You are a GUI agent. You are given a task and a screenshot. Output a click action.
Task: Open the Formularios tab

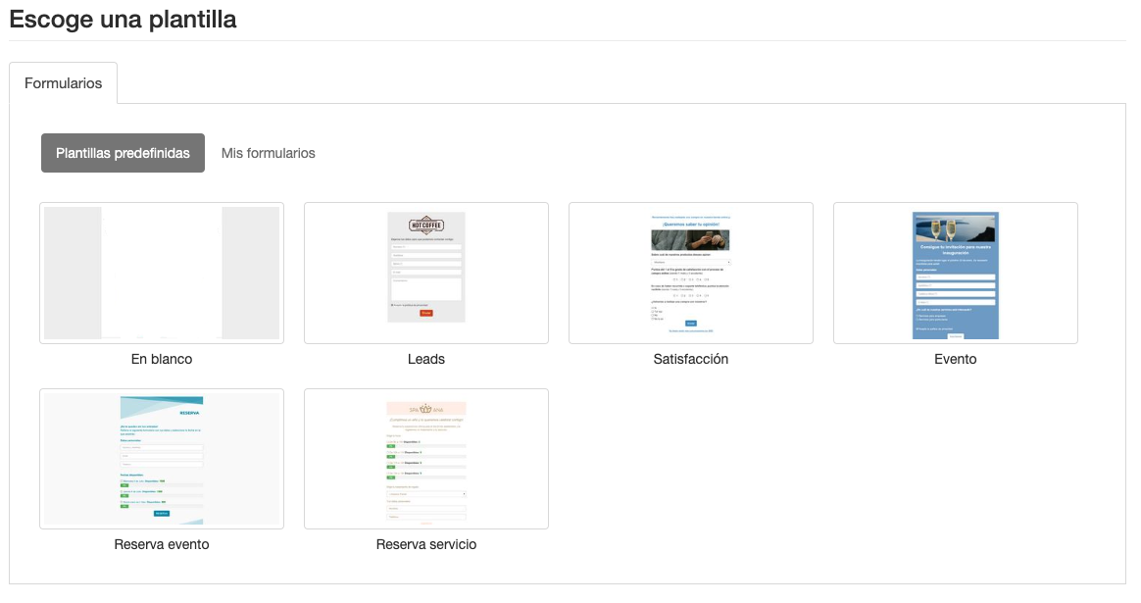pos(64,83)
